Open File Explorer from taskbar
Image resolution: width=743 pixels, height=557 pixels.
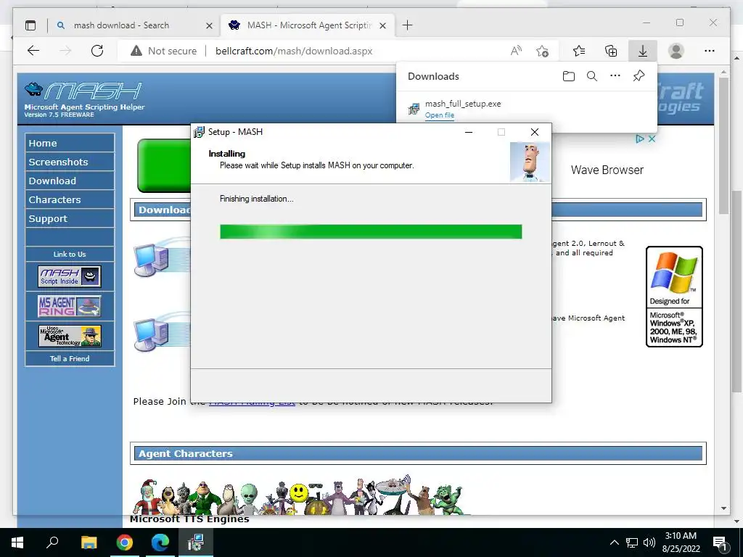(x=89, y=542)
